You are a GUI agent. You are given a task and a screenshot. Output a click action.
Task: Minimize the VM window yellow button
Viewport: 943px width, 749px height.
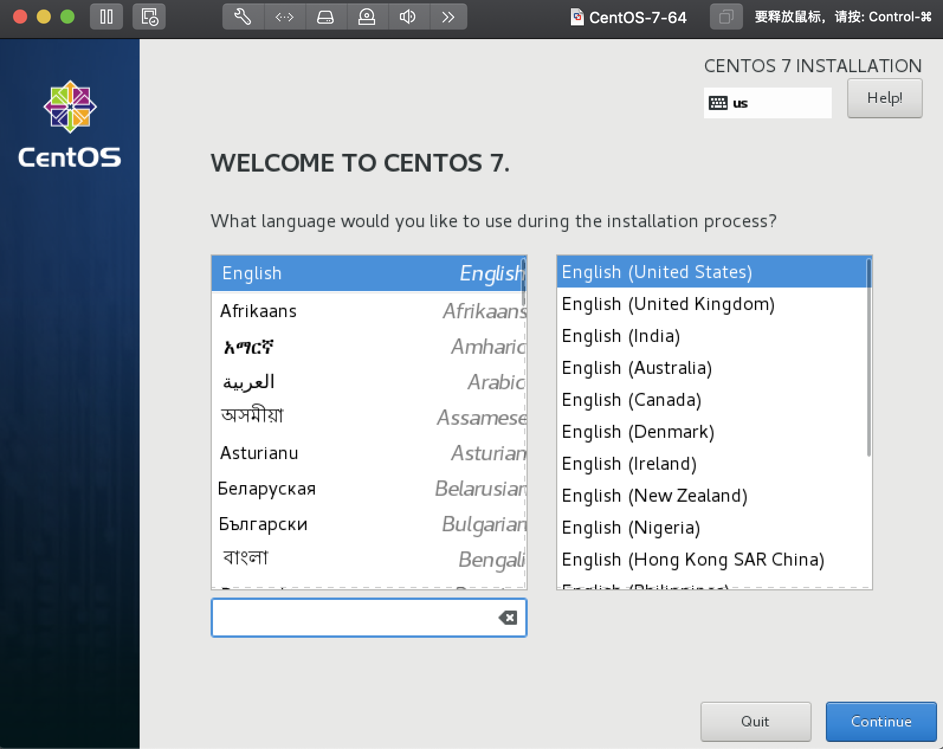tap(44, 17)
